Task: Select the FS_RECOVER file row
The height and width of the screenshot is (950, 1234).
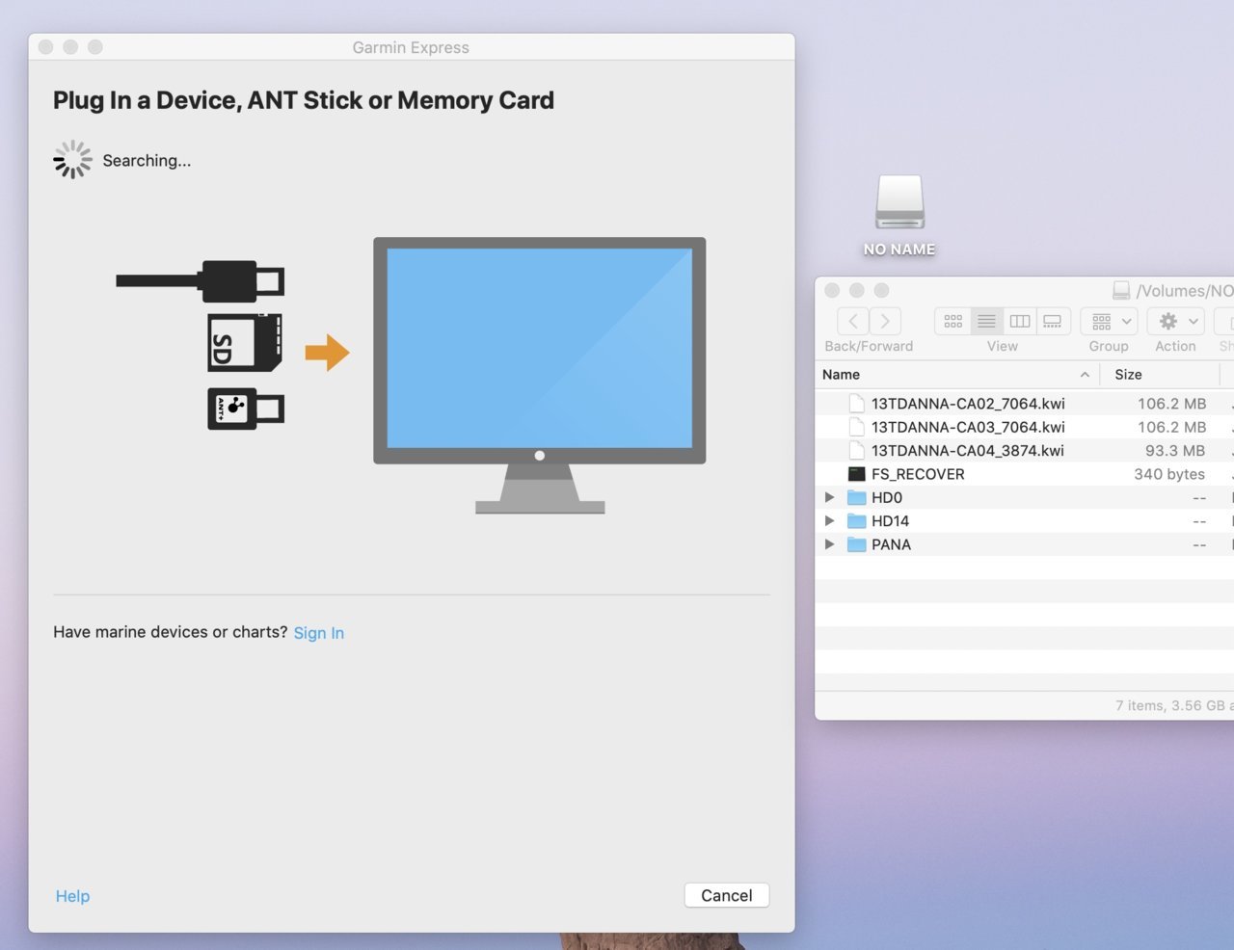Action: (x=1024, y=474)
